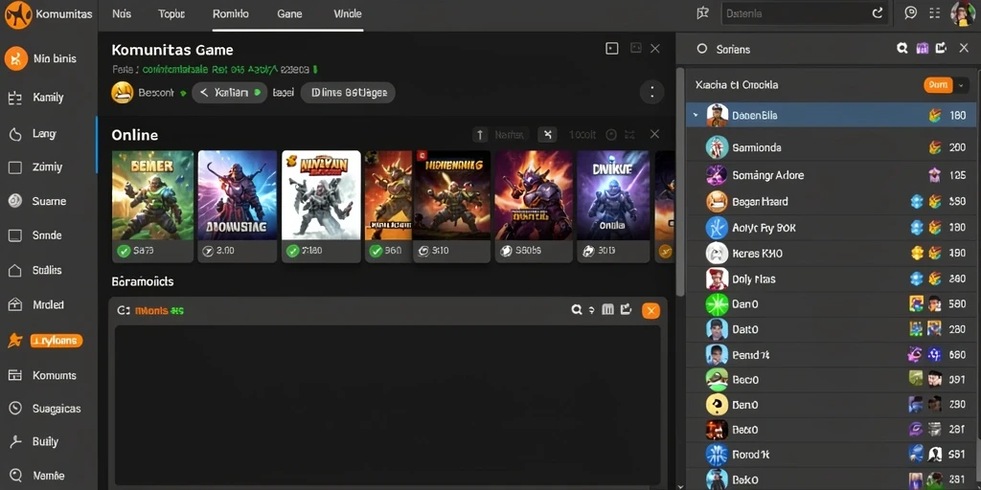Click the share icon in Sorlens panel header
Screen dimensions: 981x490
941,48
